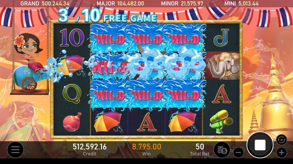
Task: Select the green Q symbol
Action: (72, 94)
